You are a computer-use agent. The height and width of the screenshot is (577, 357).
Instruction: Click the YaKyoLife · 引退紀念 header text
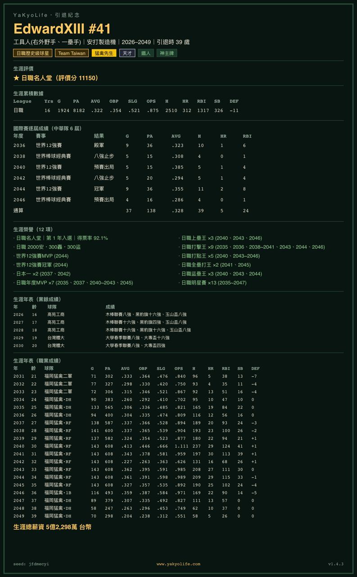[47, 15]
